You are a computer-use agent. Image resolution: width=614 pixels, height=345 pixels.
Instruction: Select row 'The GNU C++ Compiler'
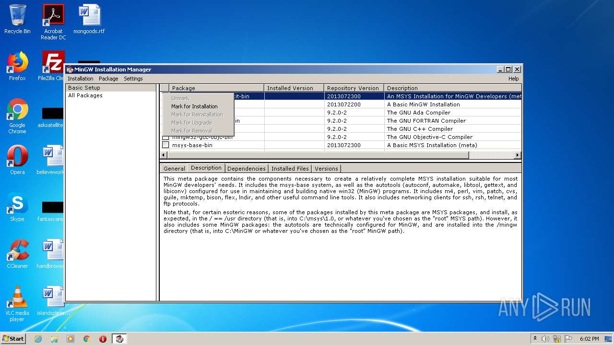(341, 129)
